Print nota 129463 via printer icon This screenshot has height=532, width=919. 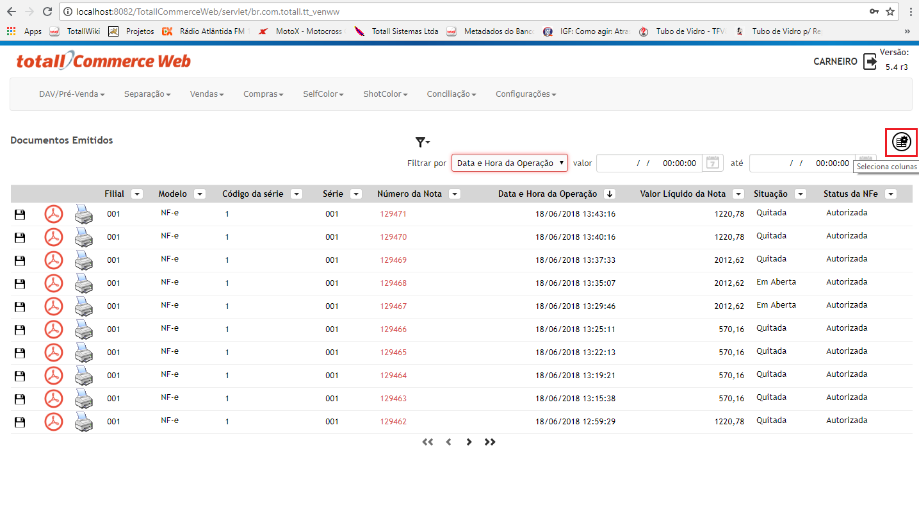(84, 399)
